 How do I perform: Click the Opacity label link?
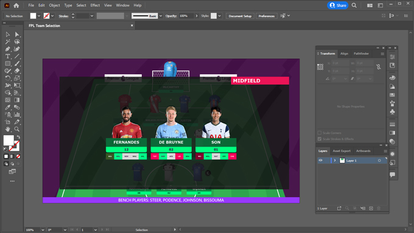[171, 16]
